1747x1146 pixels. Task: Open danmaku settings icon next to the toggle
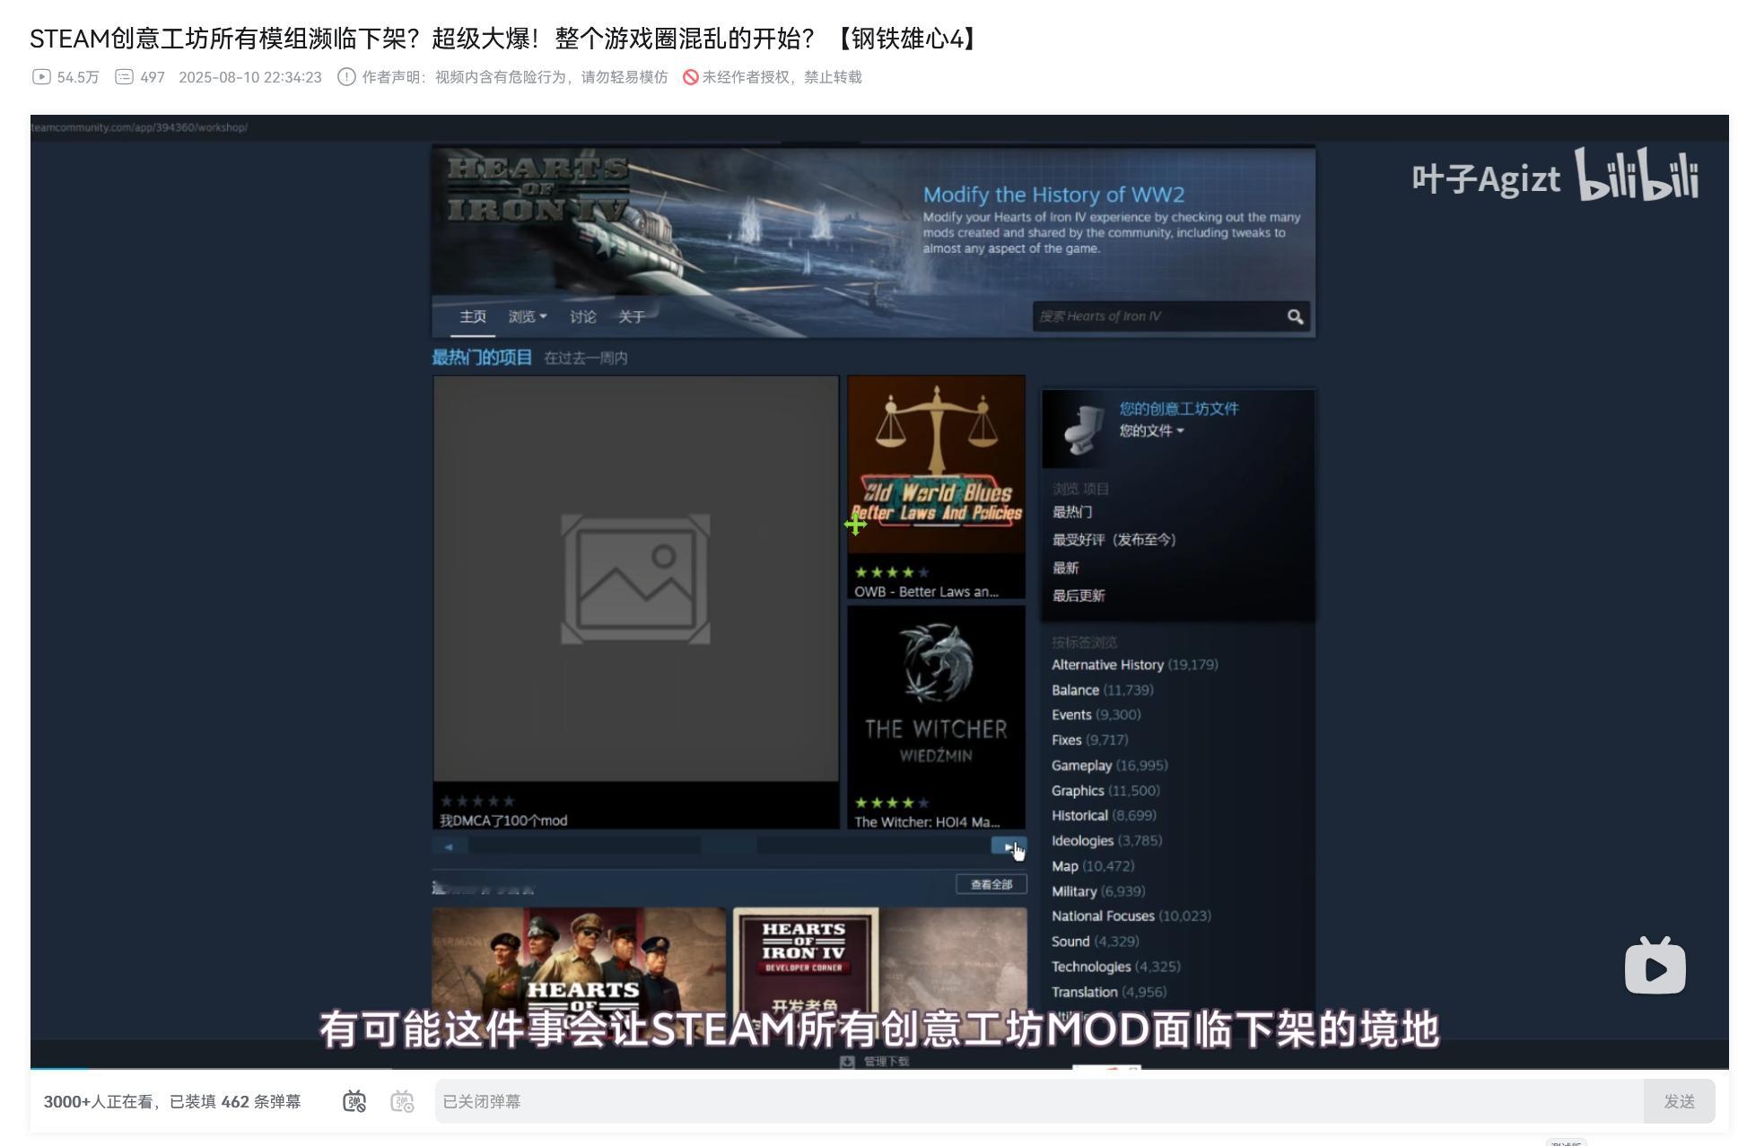coord(403,1101)
